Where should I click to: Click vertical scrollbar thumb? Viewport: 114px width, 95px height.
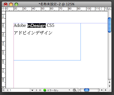point(109,25)
